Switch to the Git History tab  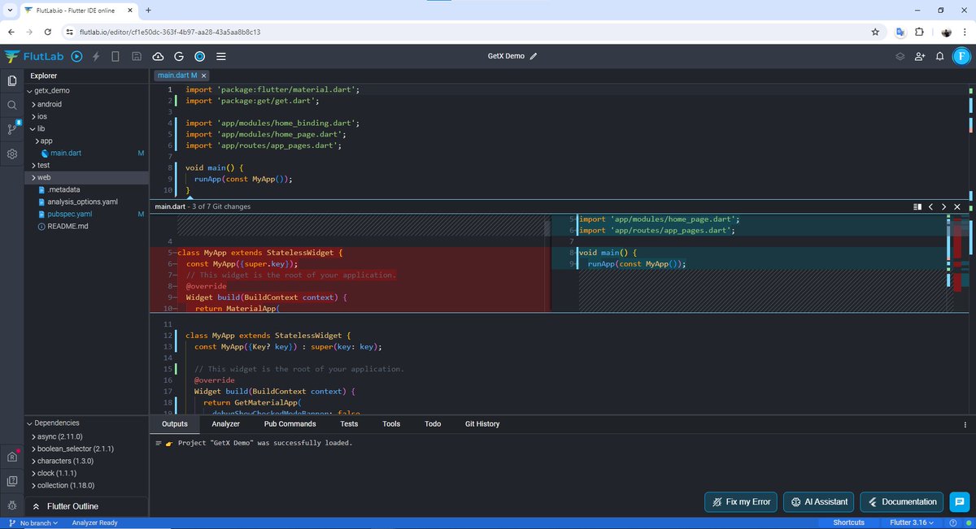click(x=482, y=423)
